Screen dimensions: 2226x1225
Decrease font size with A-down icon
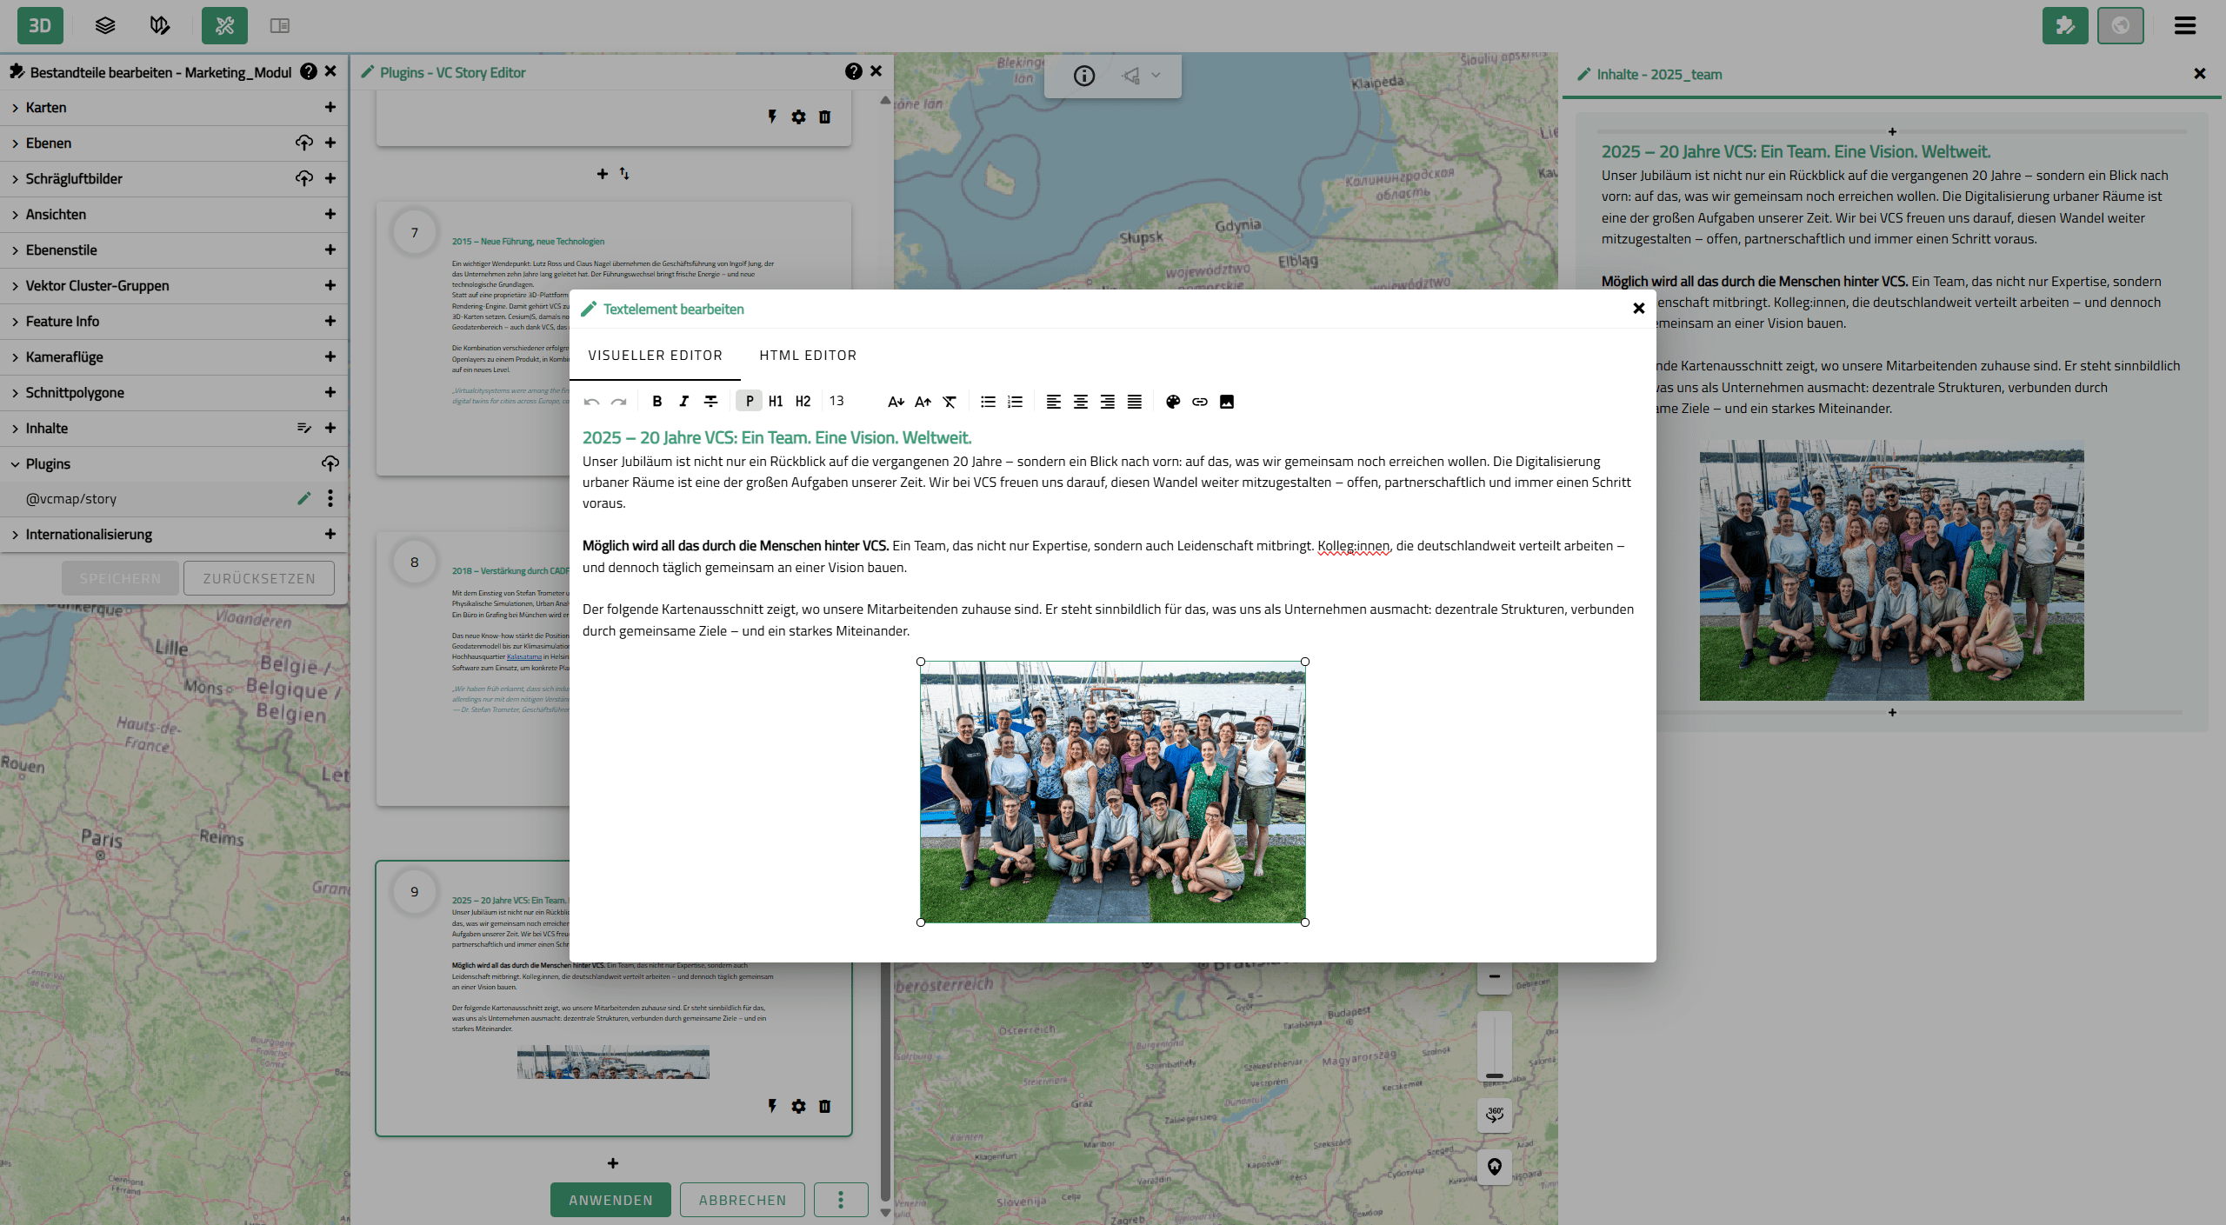coord(896,401)
